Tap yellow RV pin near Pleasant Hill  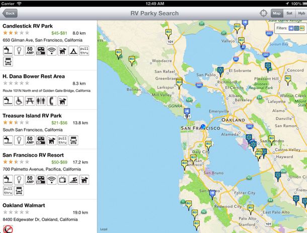pyautogui.click(x=288, y=80)
